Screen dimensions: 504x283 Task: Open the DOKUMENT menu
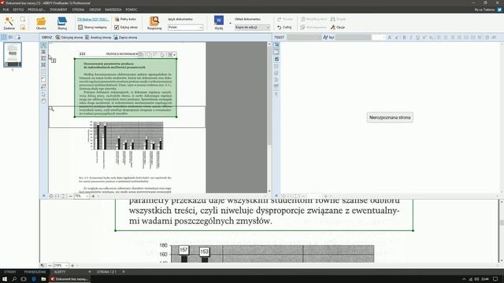pos(58,9)
